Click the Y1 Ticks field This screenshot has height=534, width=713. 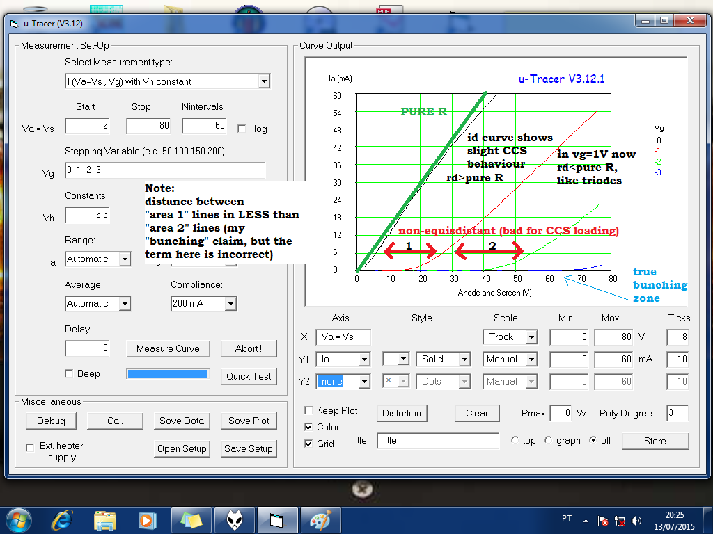point(677,359)
